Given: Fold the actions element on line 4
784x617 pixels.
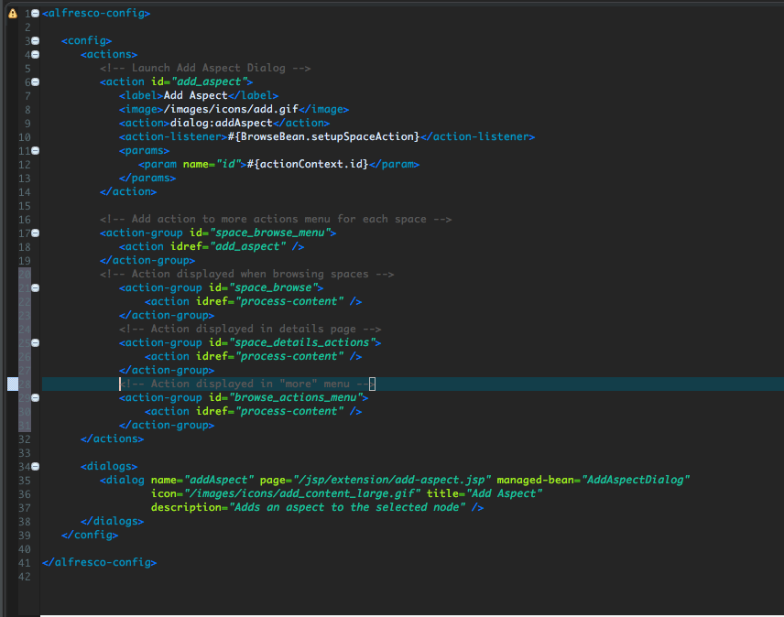Looking at the screenshot, I should (x=36, y=55).
